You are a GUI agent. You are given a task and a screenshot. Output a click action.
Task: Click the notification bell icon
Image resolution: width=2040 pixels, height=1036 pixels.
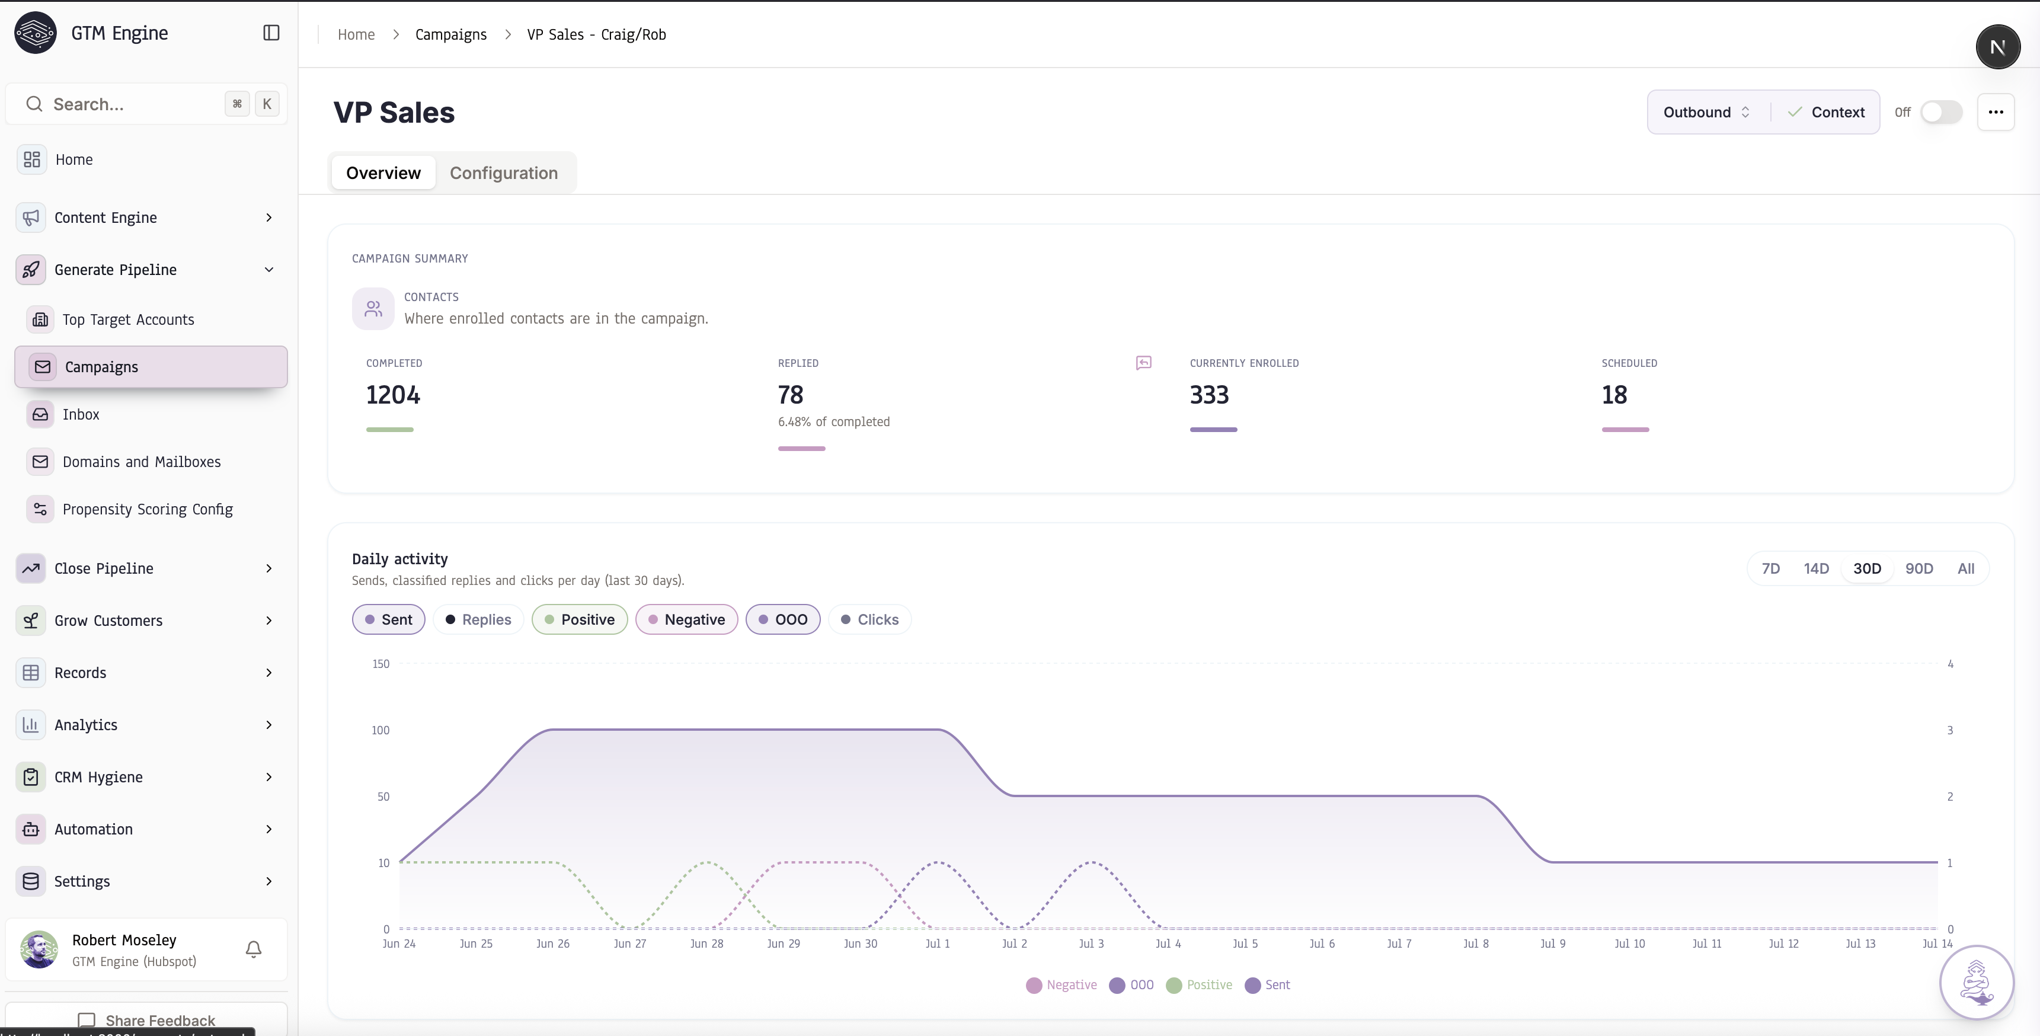coord(254,949)
